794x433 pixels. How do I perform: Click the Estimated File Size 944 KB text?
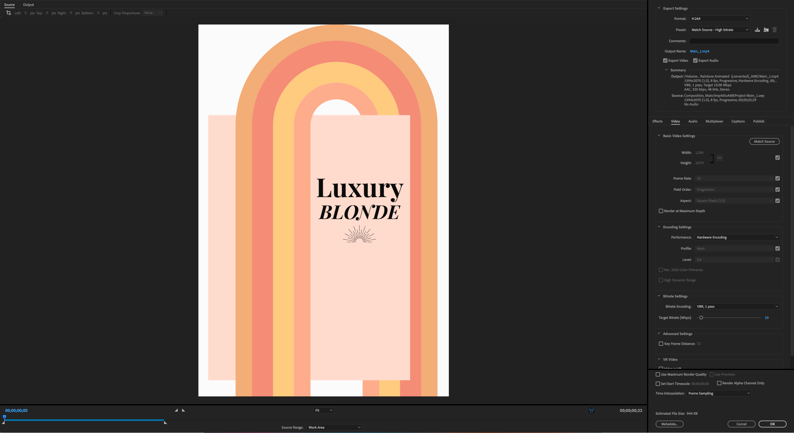coord(676,413)
